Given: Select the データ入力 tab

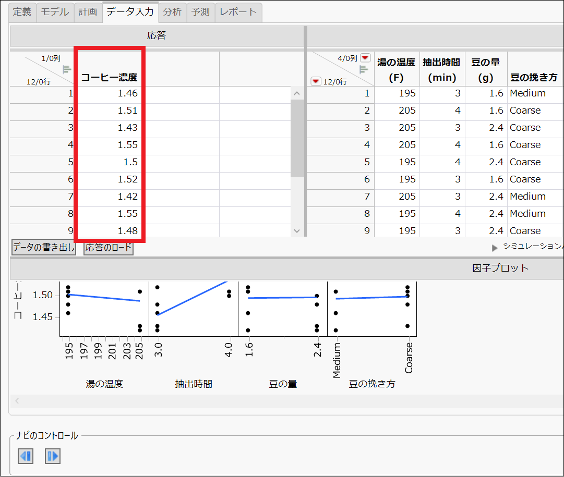Looking at the screenshot, I should [x=130, y=12].
